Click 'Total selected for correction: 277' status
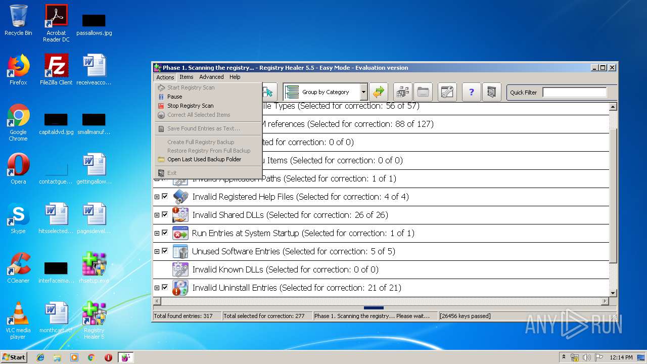Image resolution: width=647 pixels, height=364 pixels. (x=264, y=316)
